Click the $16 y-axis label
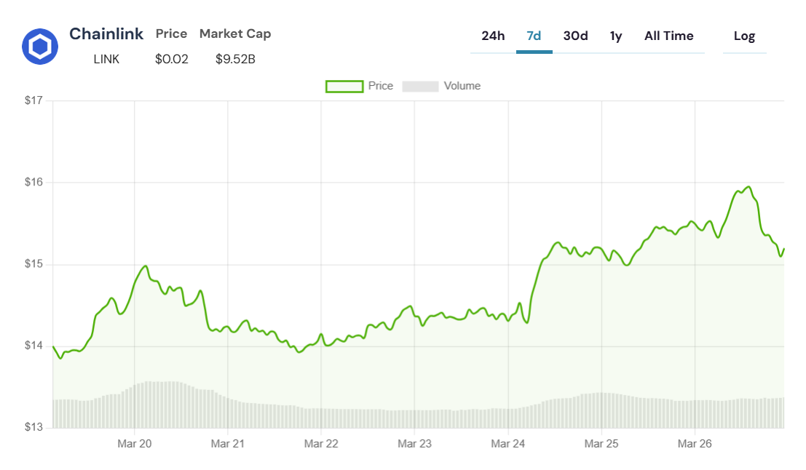This screenshot has height=470, width=806. coord(34,183)
